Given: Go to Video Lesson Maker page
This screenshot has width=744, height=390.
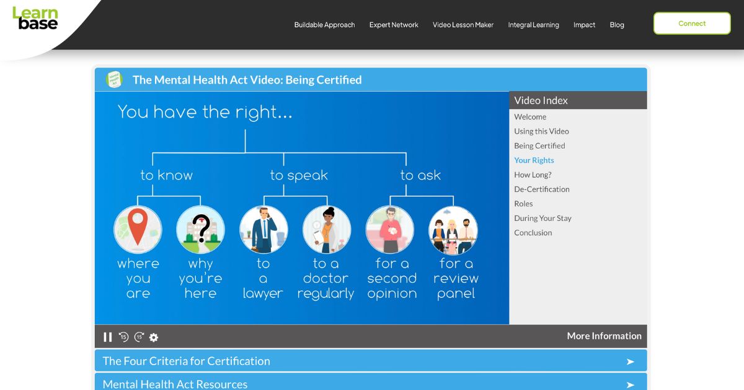Looking at the screenshot, I should tap(463, 25).
